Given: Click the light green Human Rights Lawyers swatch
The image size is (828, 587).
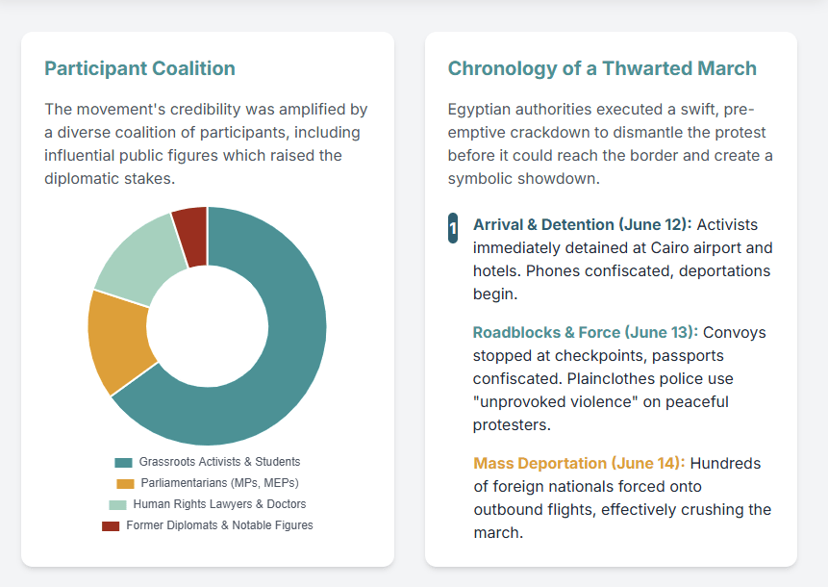Looking at the screenshot, I should 117,504.
